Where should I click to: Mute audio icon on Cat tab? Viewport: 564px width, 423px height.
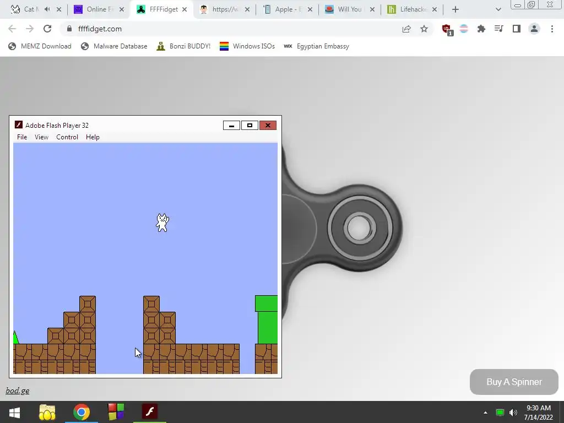(47, 9)
